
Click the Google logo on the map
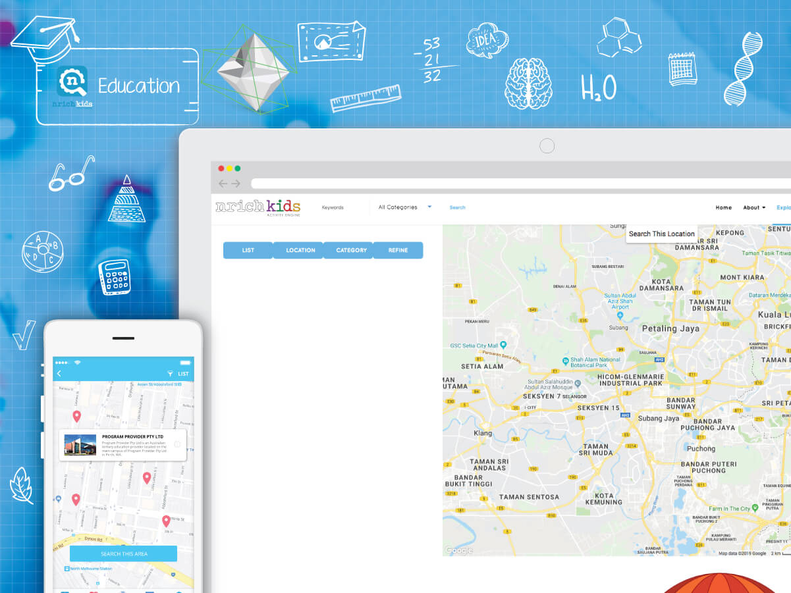(459, 550)
